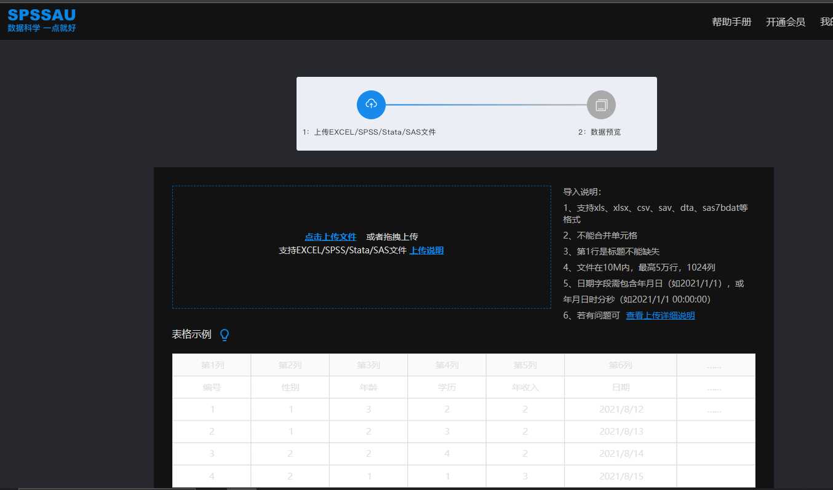
Task: Click step label 2: 数据预览
Action: pos(599,132)
